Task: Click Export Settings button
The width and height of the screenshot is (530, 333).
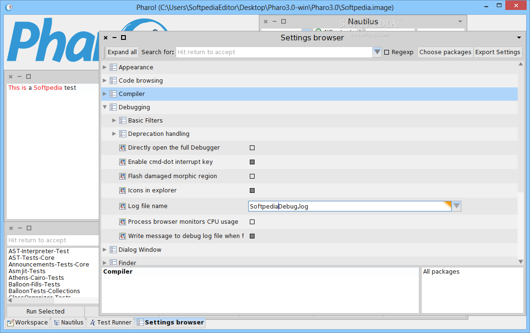Action: click(498, 52)
